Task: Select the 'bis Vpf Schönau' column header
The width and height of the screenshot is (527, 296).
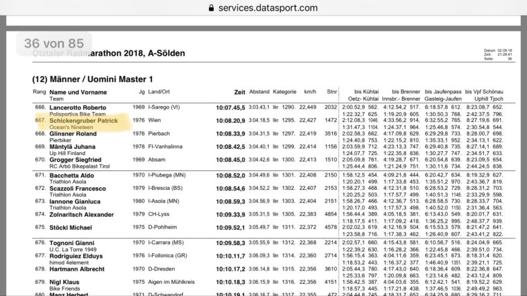Action: [x=484, y=91]
